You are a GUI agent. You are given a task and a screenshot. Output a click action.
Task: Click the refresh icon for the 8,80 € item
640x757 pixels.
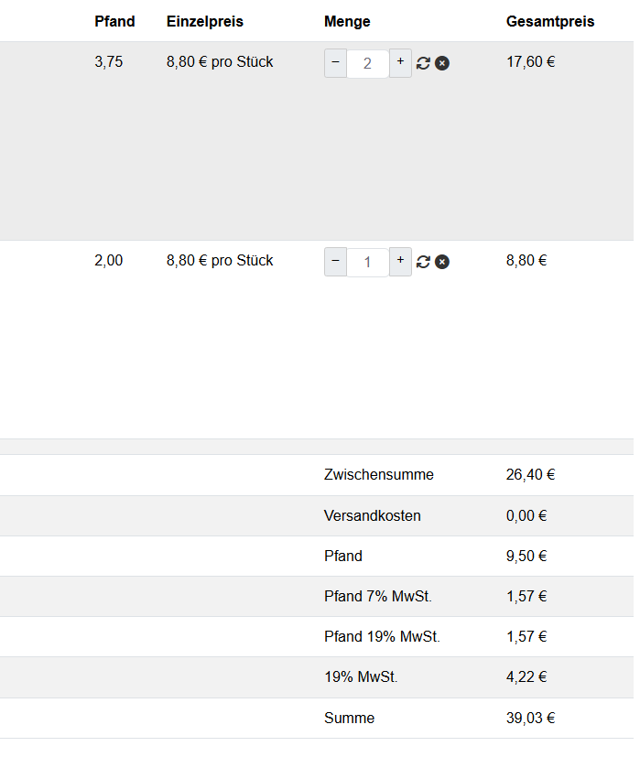coord(423,262)
